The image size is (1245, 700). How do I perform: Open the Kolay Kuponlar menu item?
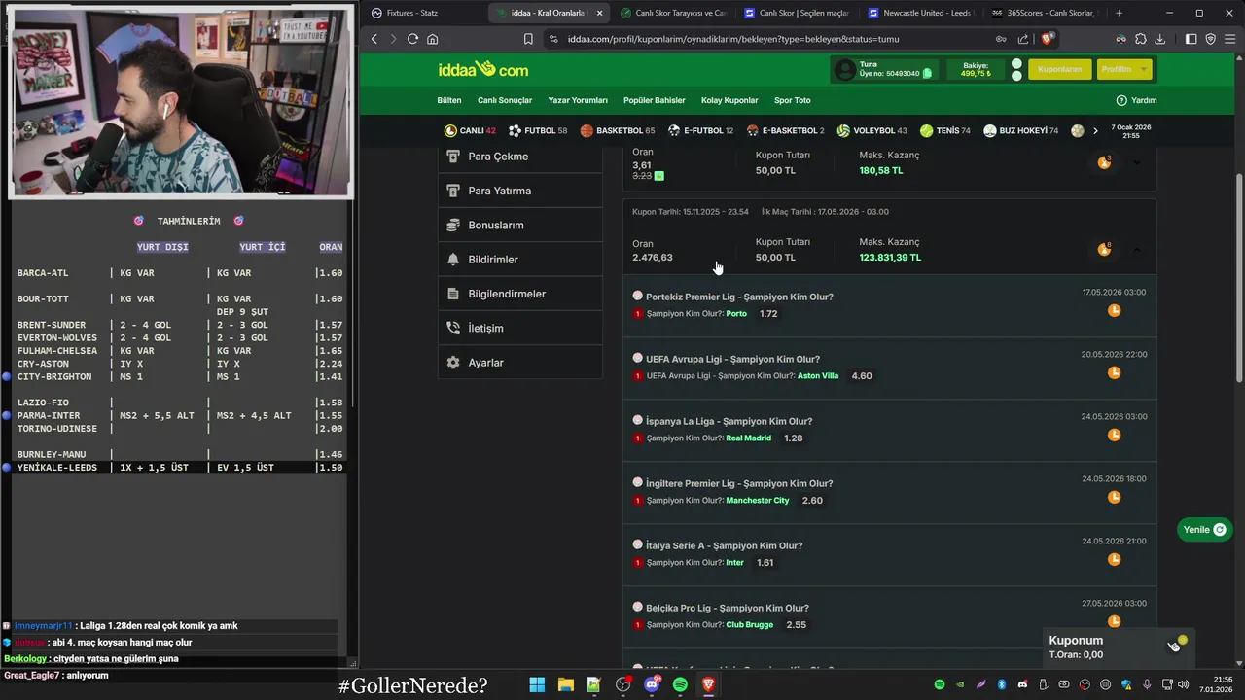[x=729, y=100]
